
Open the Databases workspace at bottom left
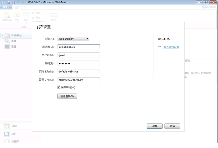pos(12,141)
